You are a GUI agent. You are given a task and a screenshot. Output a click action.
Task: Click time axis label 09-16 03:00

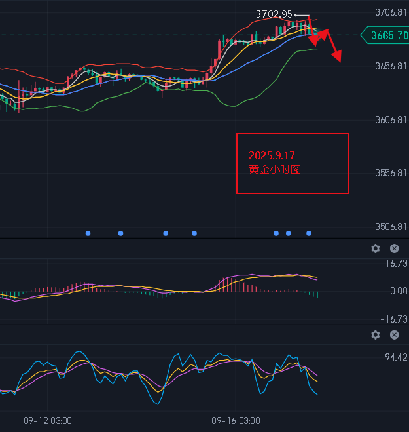click(236, 421)
